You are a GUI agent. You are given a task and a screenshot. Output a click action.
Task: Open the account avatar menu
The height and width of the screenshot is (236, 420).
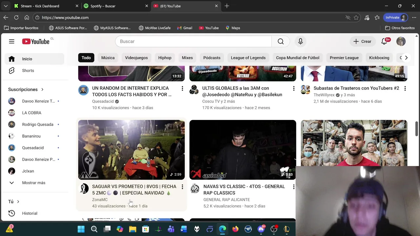point(401,41)
